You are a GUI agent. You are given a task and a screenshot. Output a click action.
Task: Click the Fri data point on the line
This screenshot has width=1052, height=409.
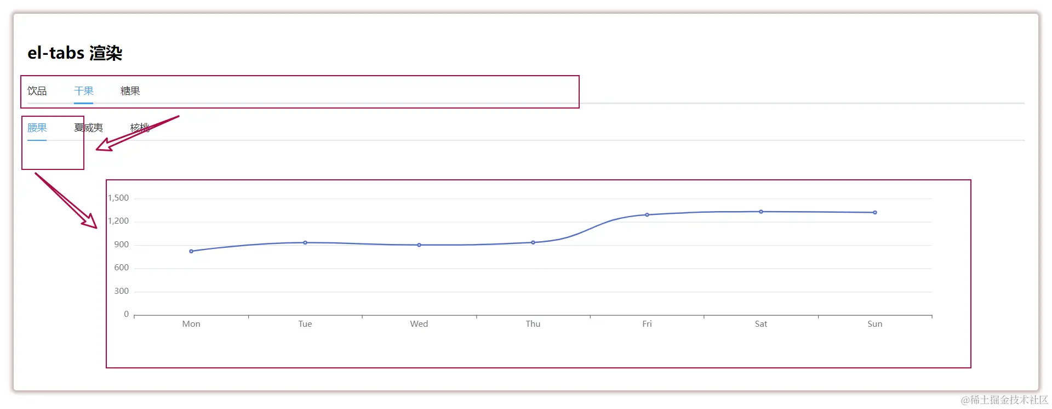(x=647, y=215)
